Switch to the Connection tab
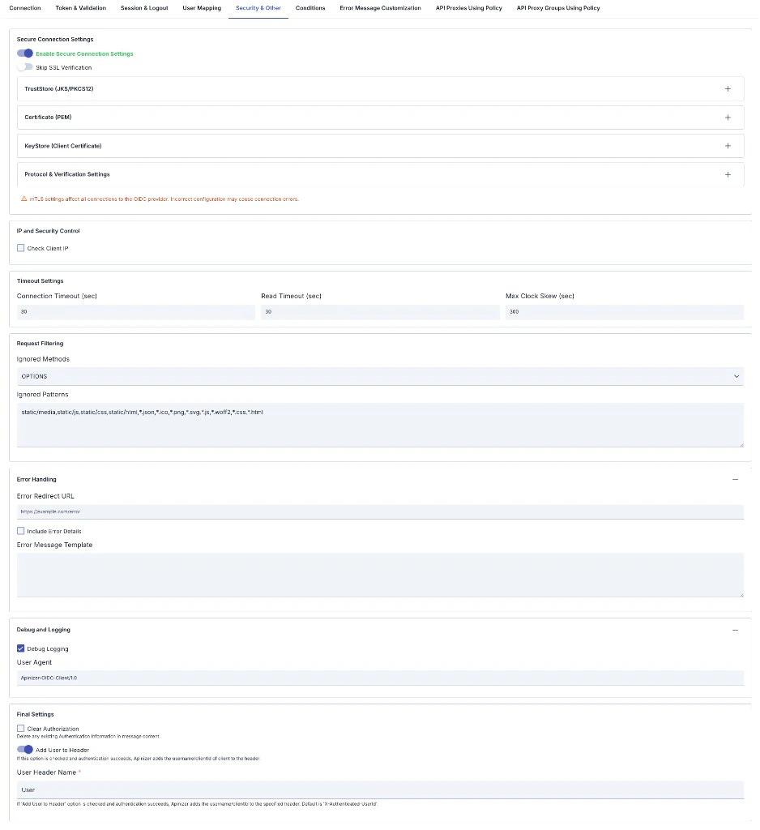 point(24,8)
